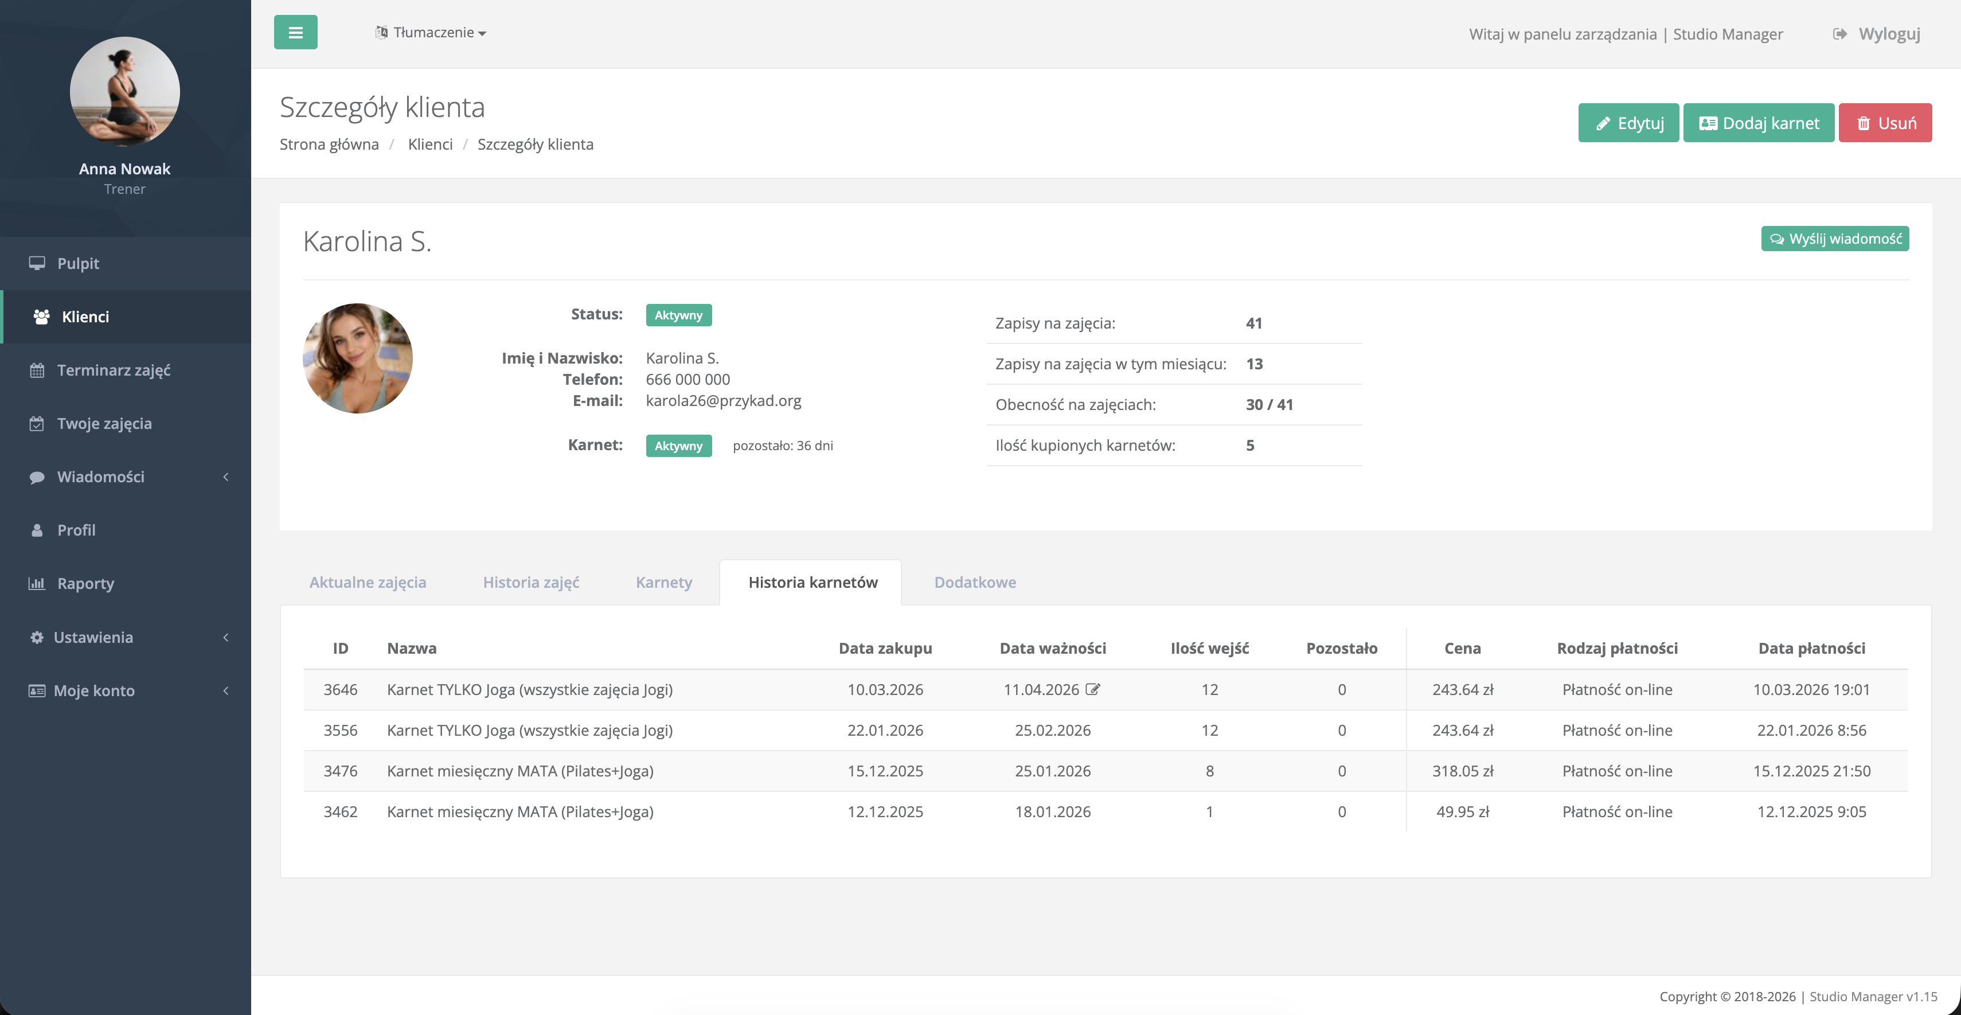Expand the Moje konto sidebar submenu
This screenshot has height=1015, width=1961.
click(93, 690)
